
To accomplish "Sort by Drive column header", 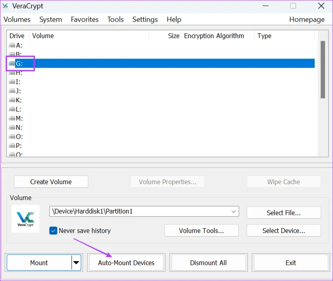I will (18, 36).
